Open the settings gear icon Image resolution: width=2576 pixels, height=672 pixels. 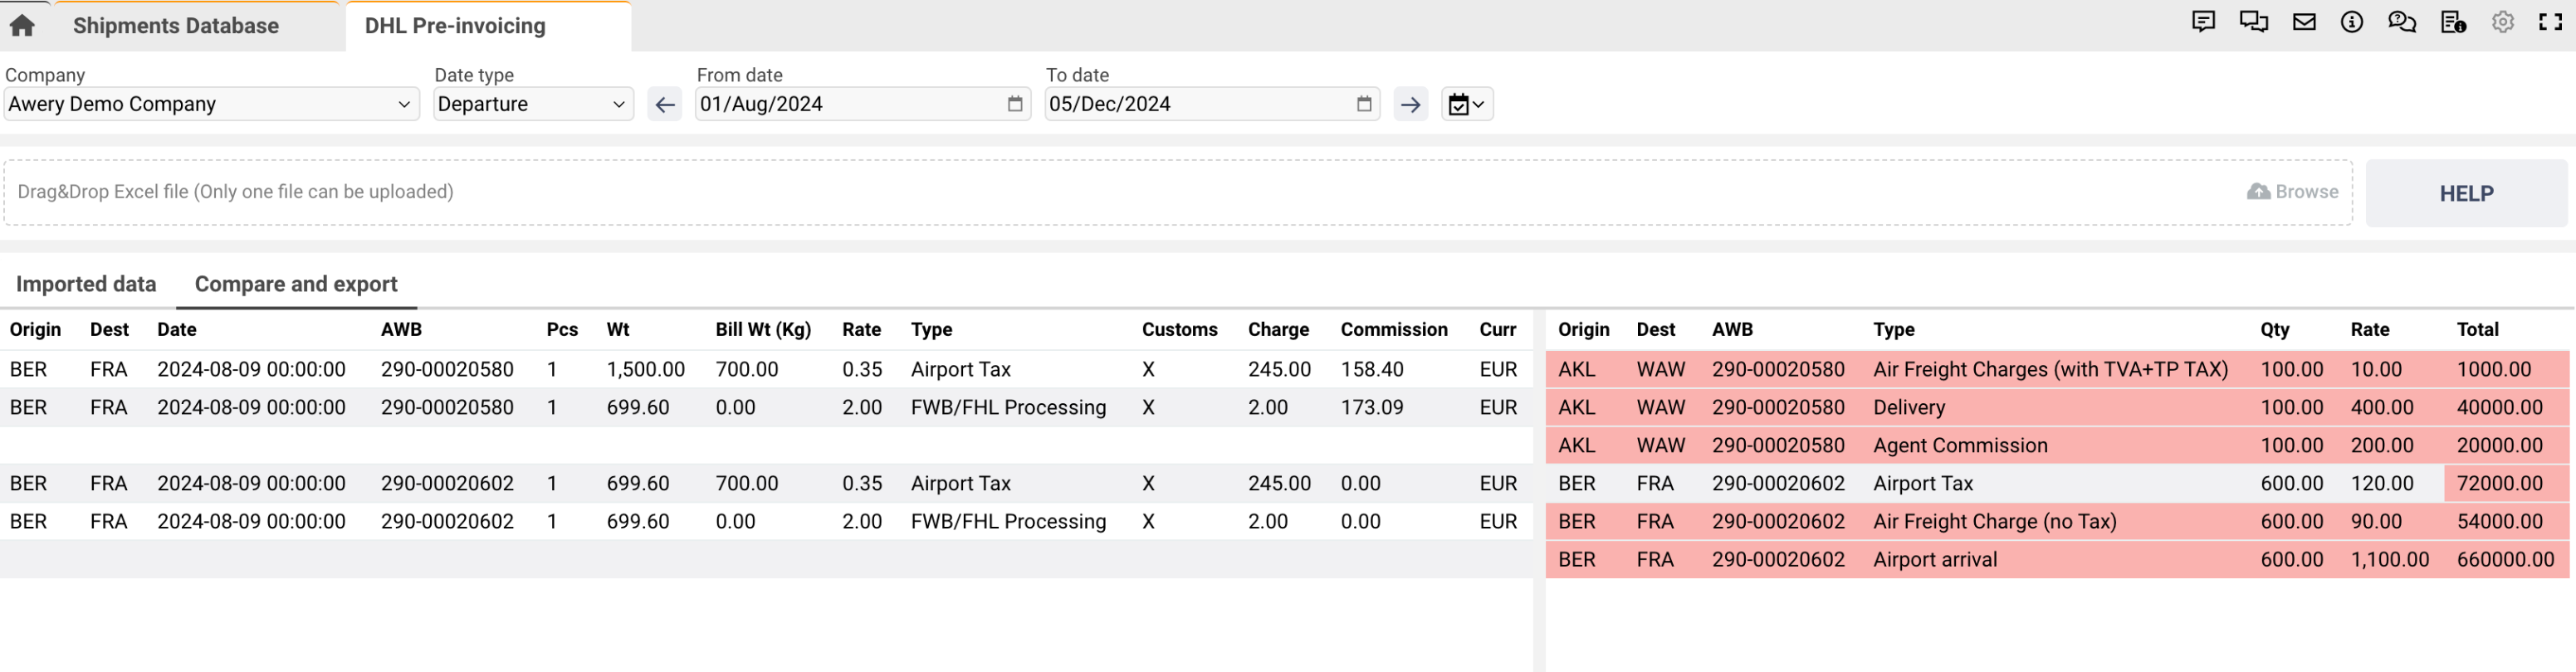2503,22
